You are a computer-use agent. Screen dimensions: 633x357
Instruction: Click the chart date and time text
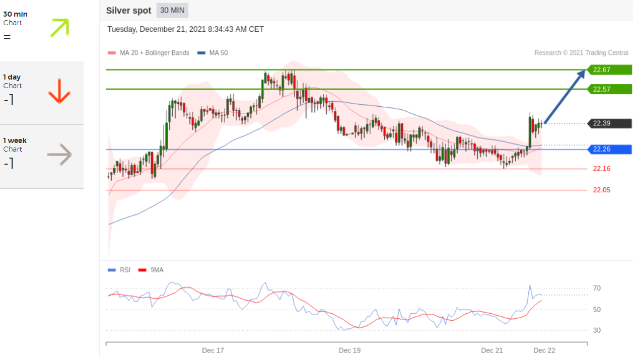[x=185, y=29]
